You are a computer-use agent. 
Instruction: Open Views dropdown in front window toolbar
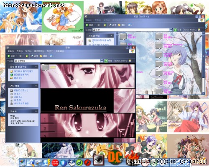pyautogui.click(x=52, y=56)
